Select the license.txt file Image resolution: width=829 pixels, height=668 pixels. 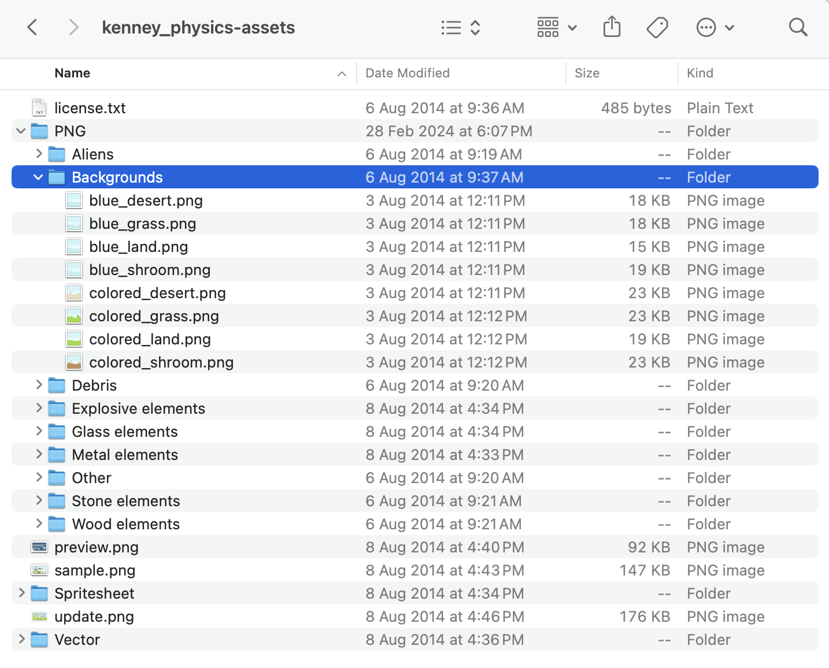(90, 108)
